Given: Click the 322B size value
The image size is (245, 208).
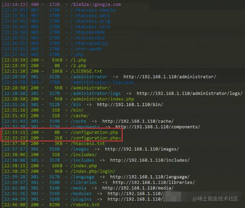Looking at the screenshot, I should 55,77.
